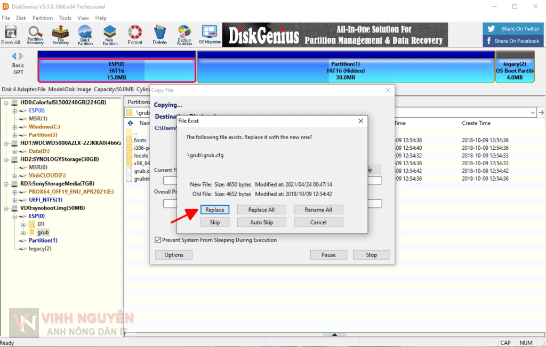Select the grub folder in tree

[x=43, y=232]
